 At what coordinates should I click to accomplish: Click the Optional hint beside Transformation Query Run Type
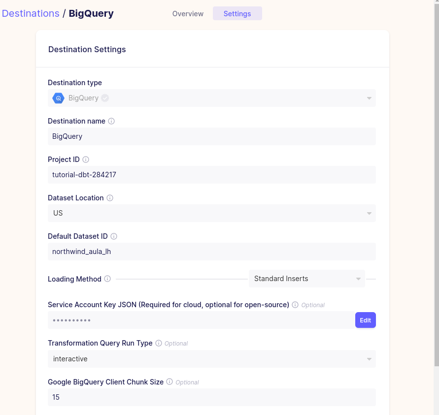pyautogui.click(x=176, y=344)
